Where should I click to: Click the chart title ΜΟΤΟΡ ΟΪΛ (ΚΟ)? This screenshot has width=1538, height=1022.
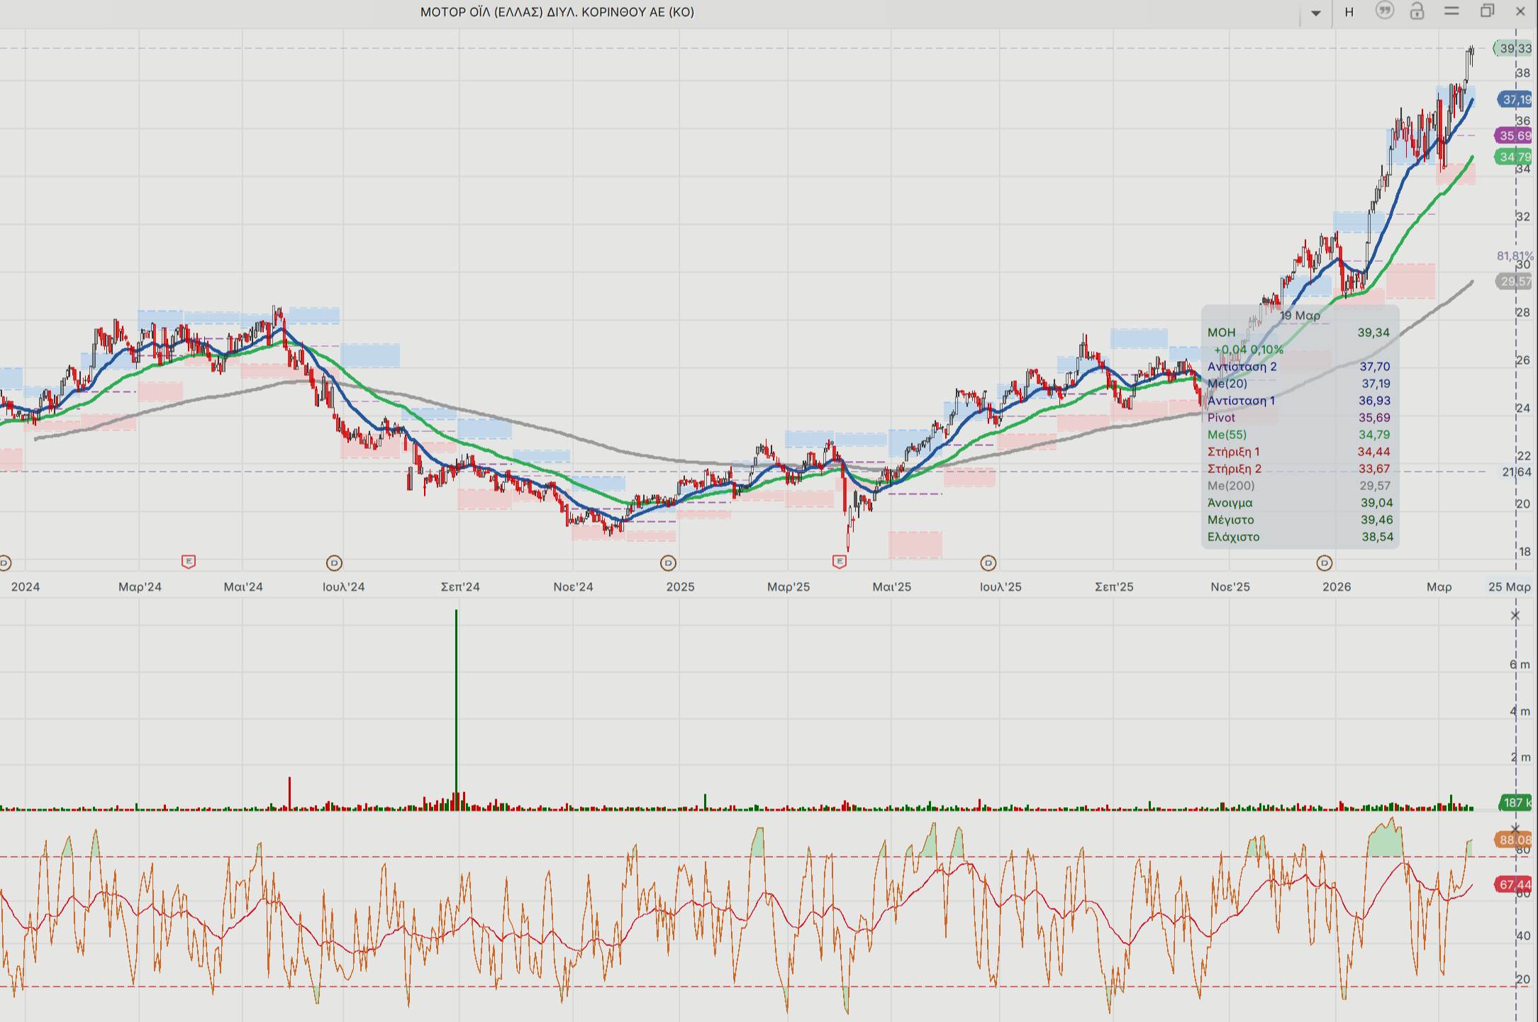point(557,12)
